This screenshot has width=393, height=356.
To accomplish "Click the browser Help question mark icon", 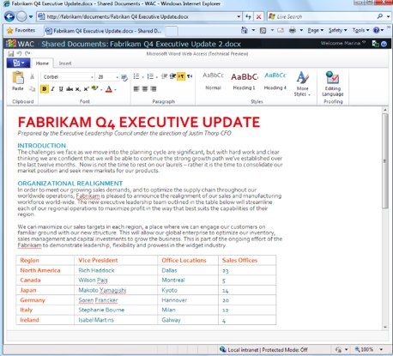I will click(x=377, y=30).
